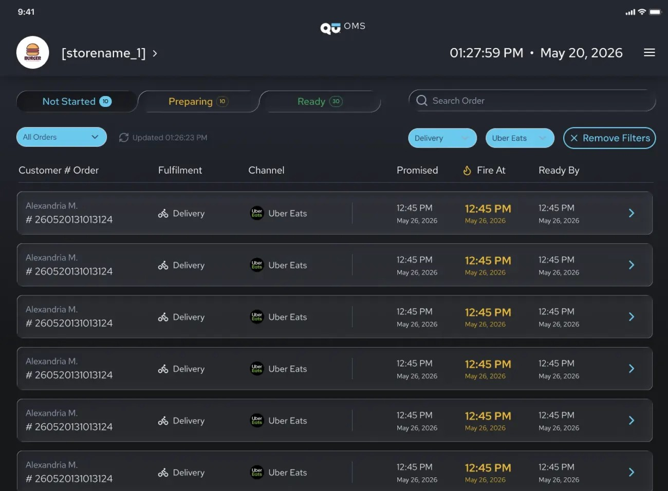Click the Fulfilment column header

[x=180, y=171]
